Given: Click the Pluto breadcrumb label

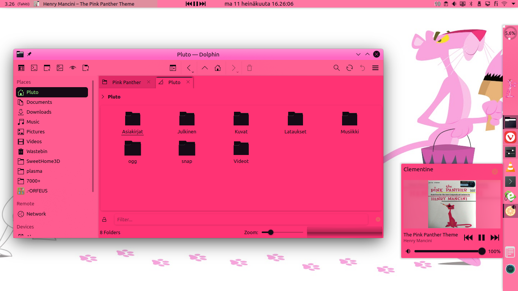Looking at the screenshot, I should click(x=114, y=97).
